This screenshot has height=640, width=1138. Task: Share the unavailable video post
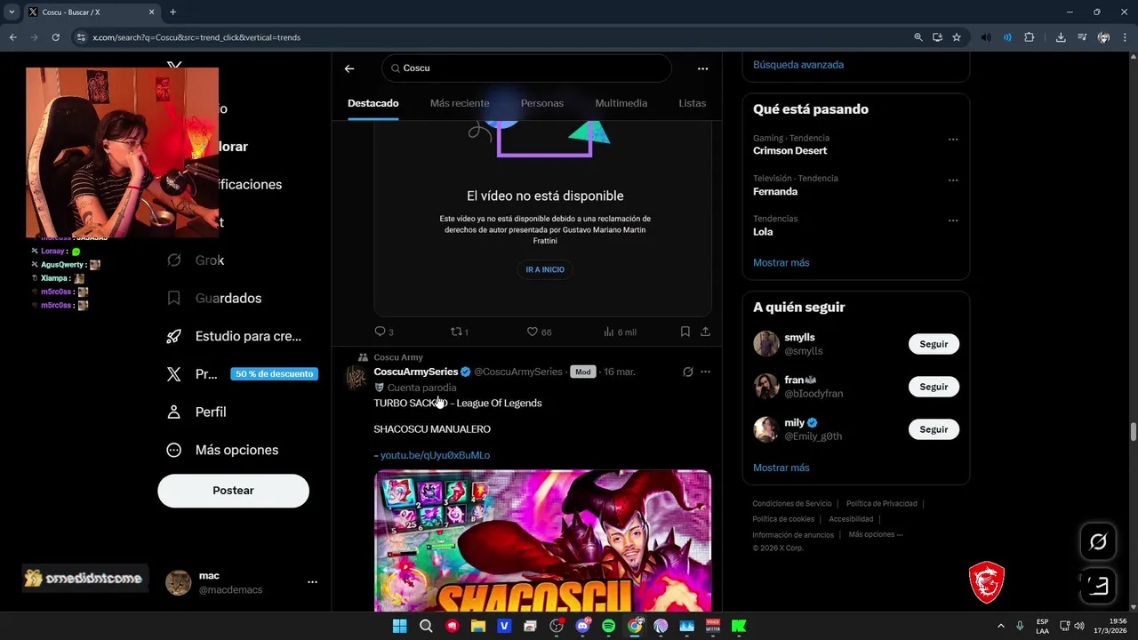pyautogui.click(x=705, y=332)
